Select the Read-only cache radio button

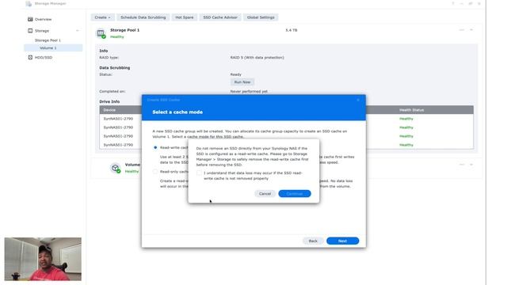(155, 172)
